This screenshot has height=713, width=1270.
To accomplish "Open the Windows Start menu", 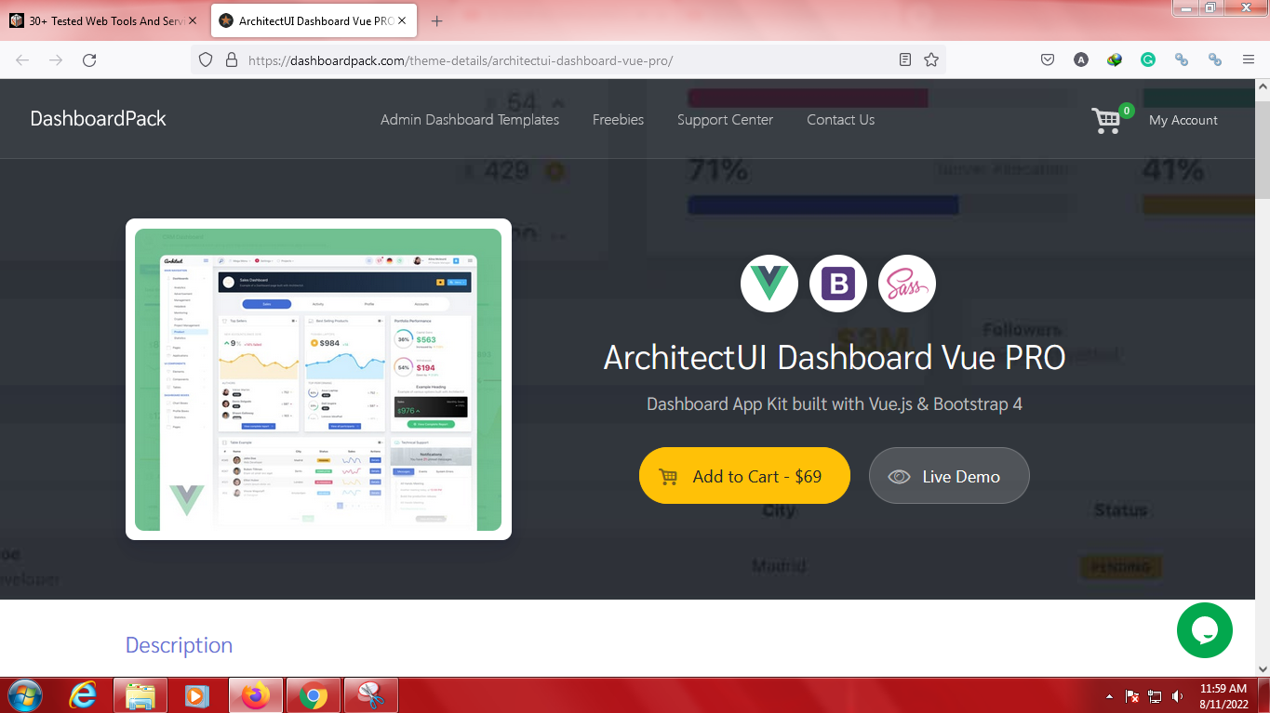I will [24, 695].
